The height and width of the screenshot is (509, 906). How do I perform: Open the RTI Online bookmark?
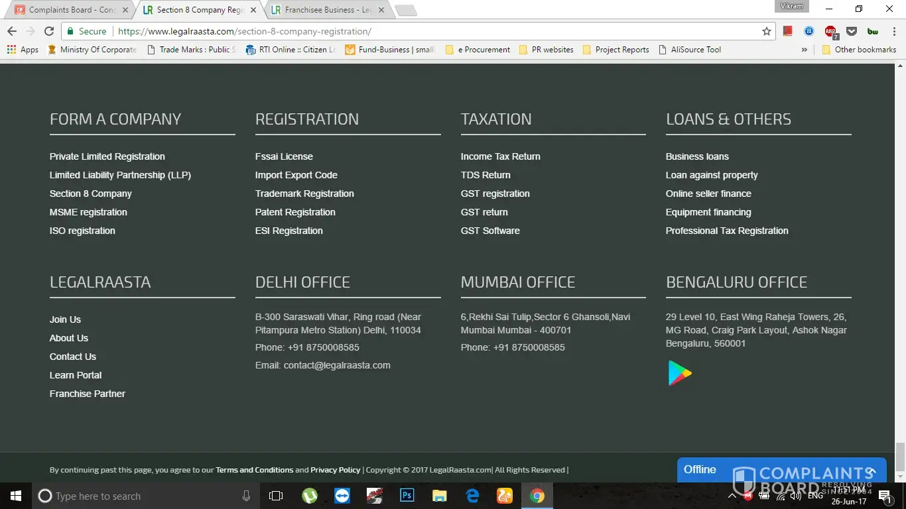[291, 50]
